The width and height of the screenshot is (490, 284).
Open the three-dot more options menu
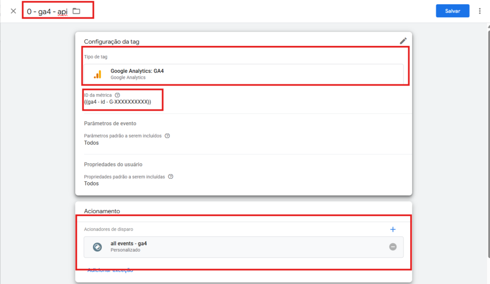[x=479, y=11]
